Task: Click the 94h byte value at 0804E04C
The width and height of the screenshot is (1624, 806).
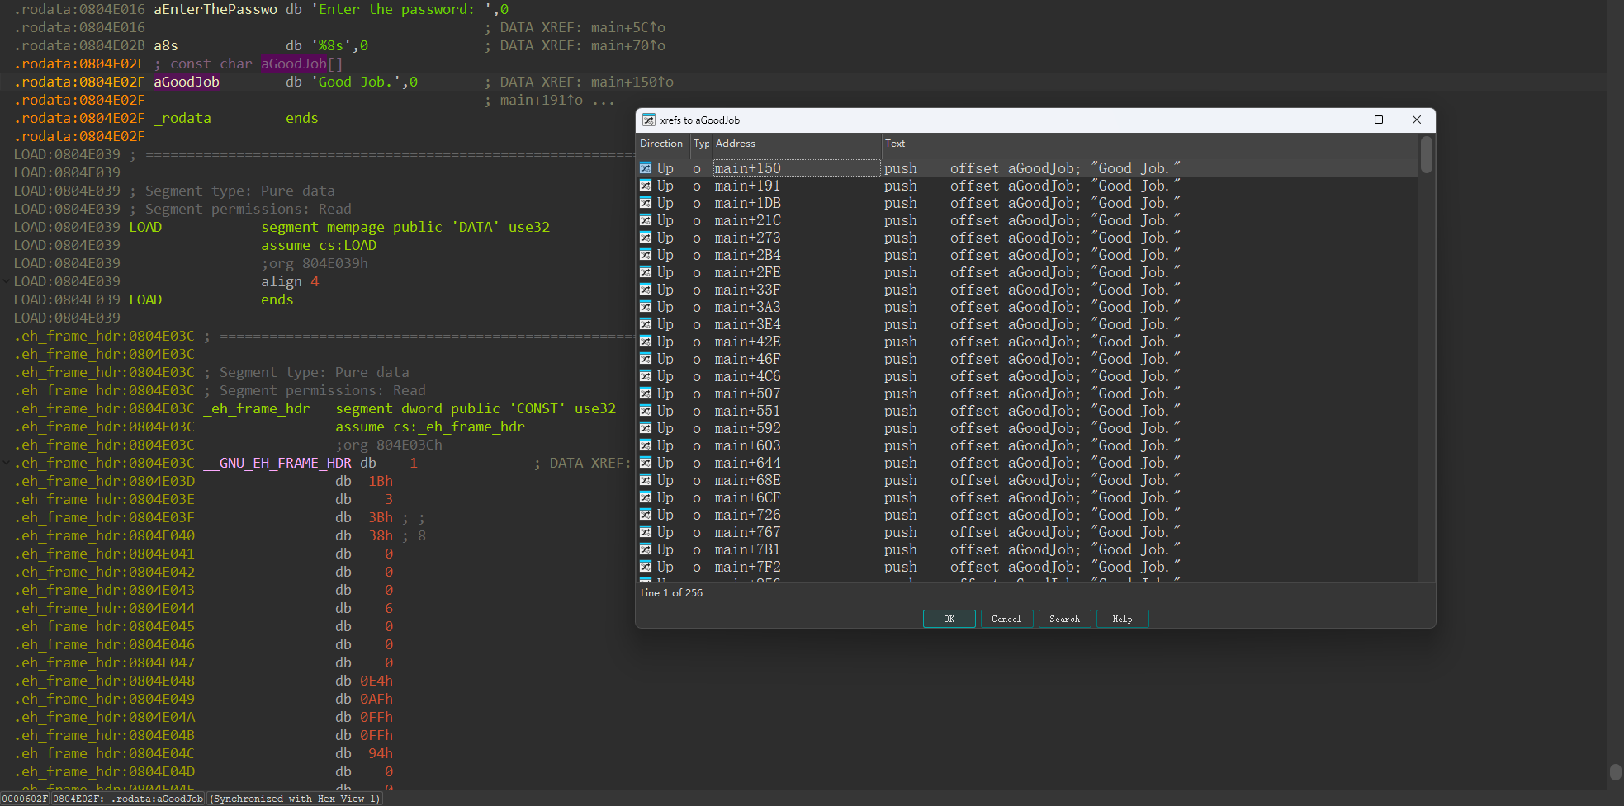Action: (x=381, y=754)
